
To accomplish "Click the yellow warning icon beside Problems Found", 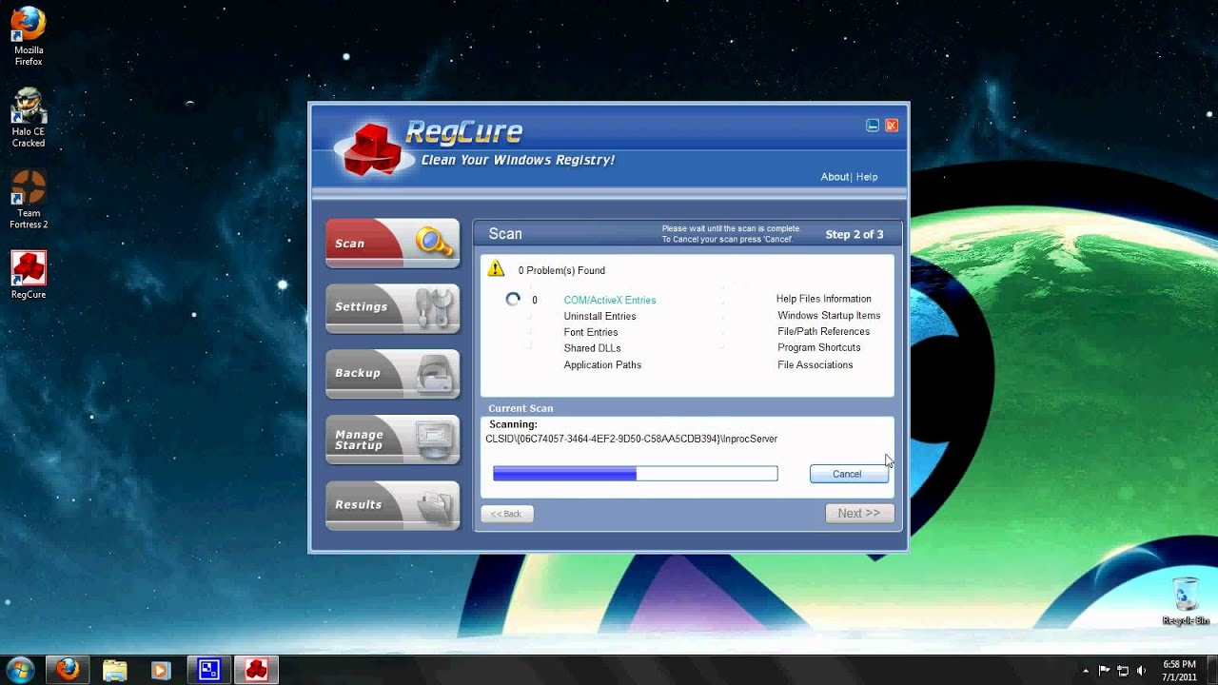I will (x=496, y=269).
